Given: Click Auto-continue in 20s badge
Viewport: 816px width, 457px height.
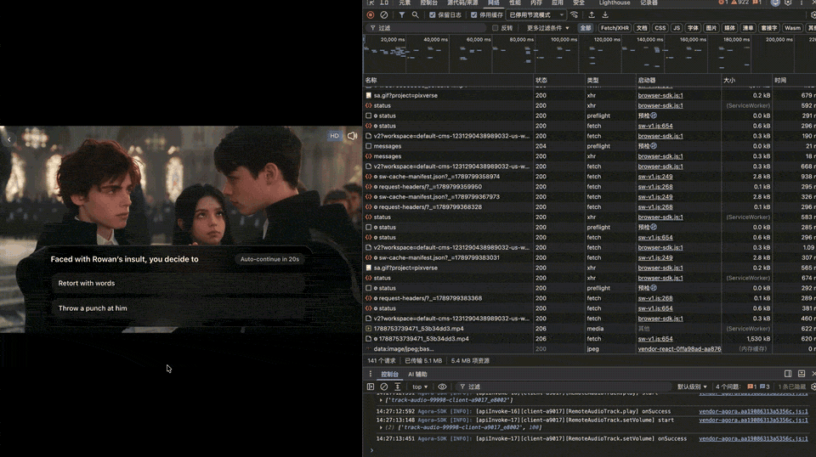Looking at the screenshot, I should point(269,259).
